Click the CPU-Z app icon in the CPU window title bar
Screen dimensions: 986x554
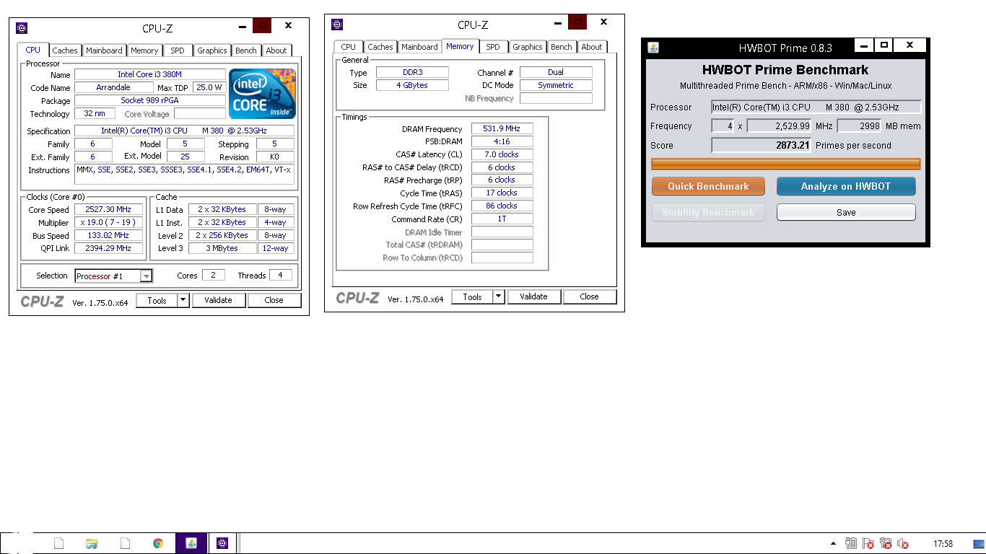22,28
